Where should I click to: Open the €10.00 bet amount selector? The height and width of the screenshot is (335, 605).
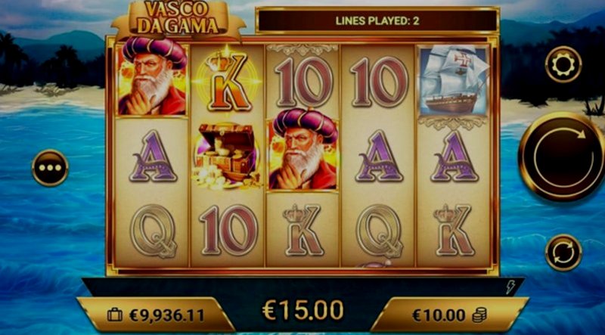click(x=449, y=315)
